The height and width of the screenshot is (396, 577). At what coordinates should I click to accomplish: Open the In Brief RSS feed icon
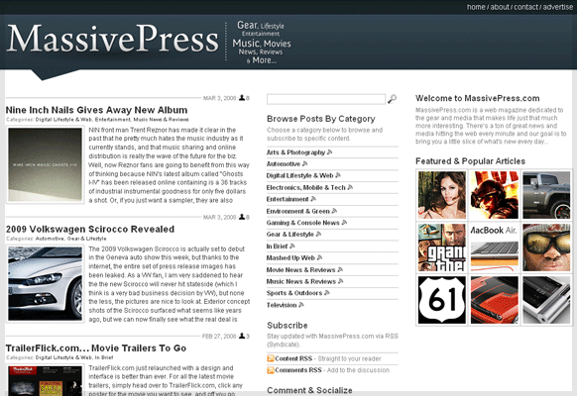[292, 247]
